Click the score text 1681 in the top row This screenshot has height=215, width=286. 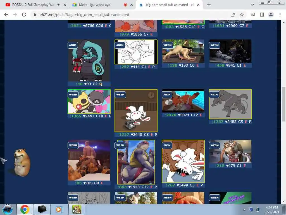point(218,25)
